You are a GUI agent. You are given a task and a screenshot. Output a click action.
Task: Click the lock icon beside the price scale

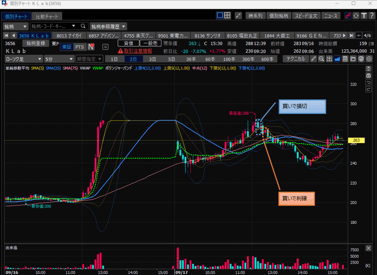368,75
